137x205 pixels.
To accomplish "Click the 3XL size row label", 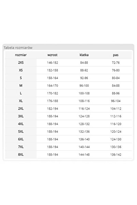I will pyautogui.click(x=21, y=116).
